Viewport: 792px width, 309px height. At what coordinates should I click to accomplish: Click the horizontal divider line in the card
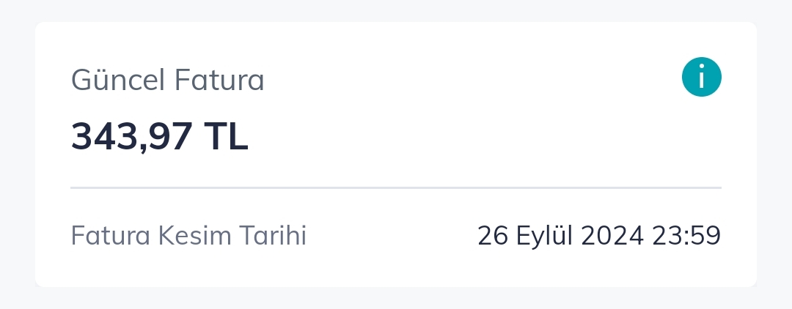[x=396, y=188]
